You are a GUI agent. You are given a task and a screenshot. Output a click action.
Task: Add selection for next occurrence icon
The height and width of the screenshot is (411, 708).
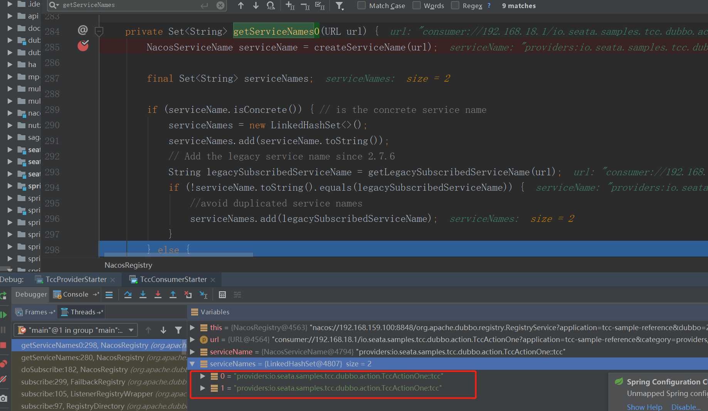point(290,5)
